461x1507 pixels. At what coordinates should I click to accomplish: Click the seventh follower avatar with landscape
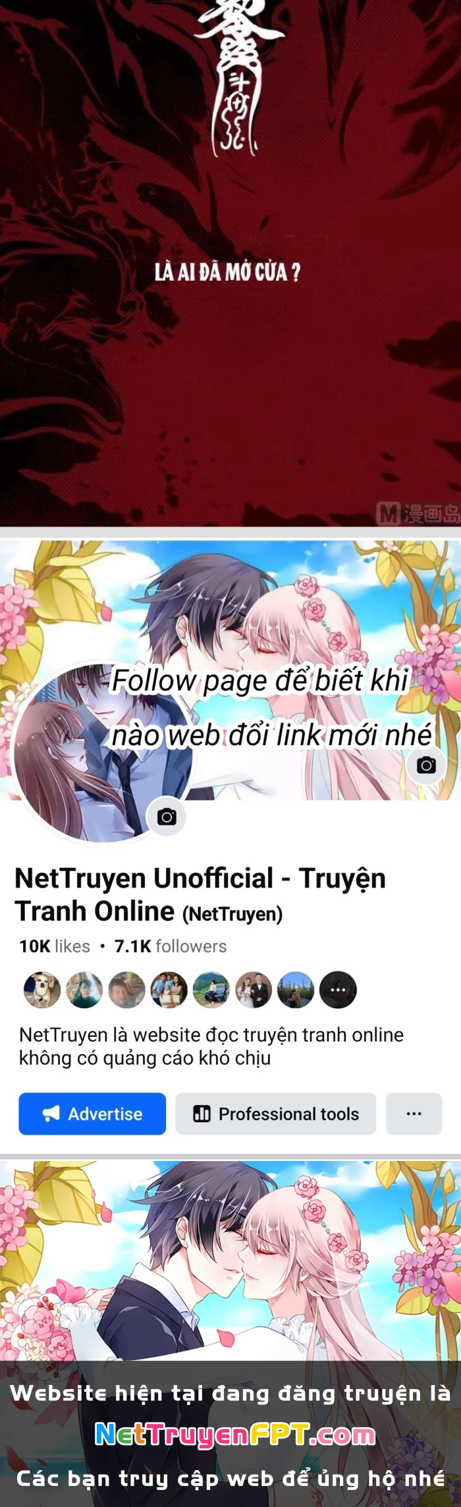(296, 990)
